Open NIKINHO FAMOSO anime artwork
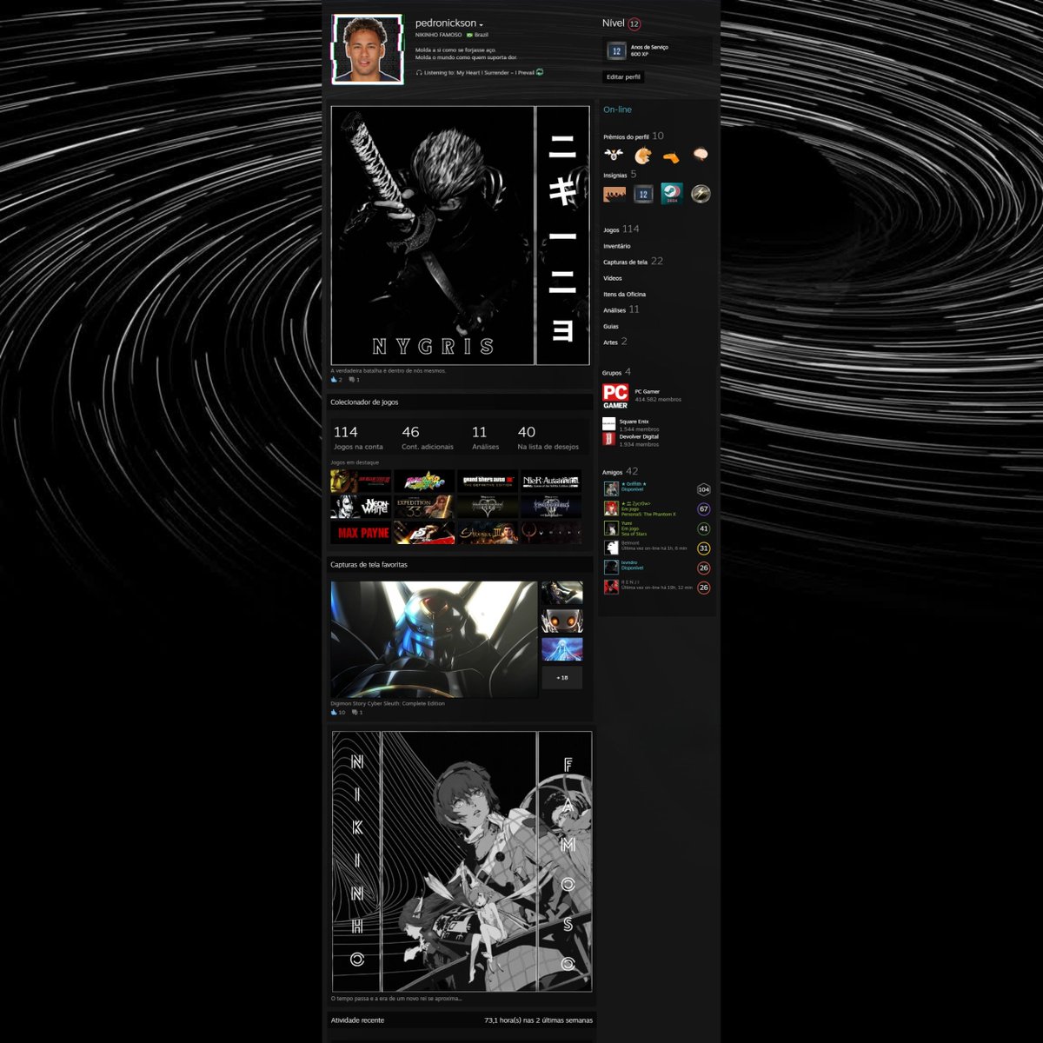1043x1043 pixels. coord(462,861)
